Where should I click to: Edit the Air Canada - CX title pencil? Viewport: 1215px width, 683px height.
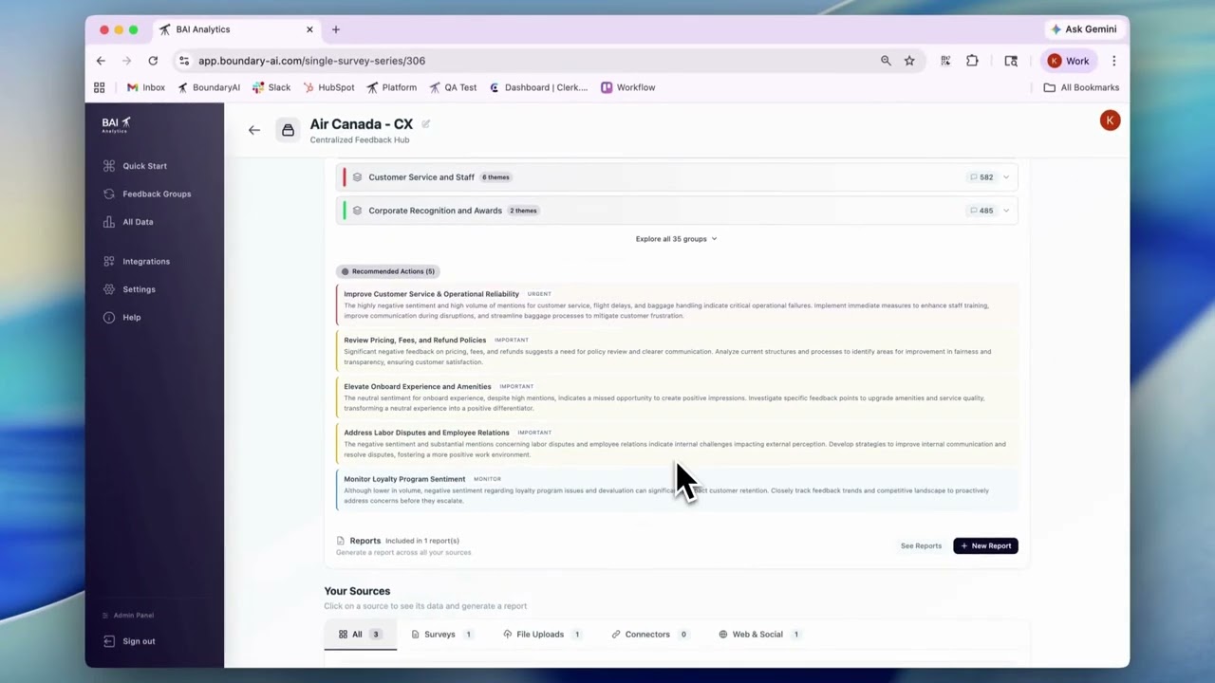(x=425, y=124)
